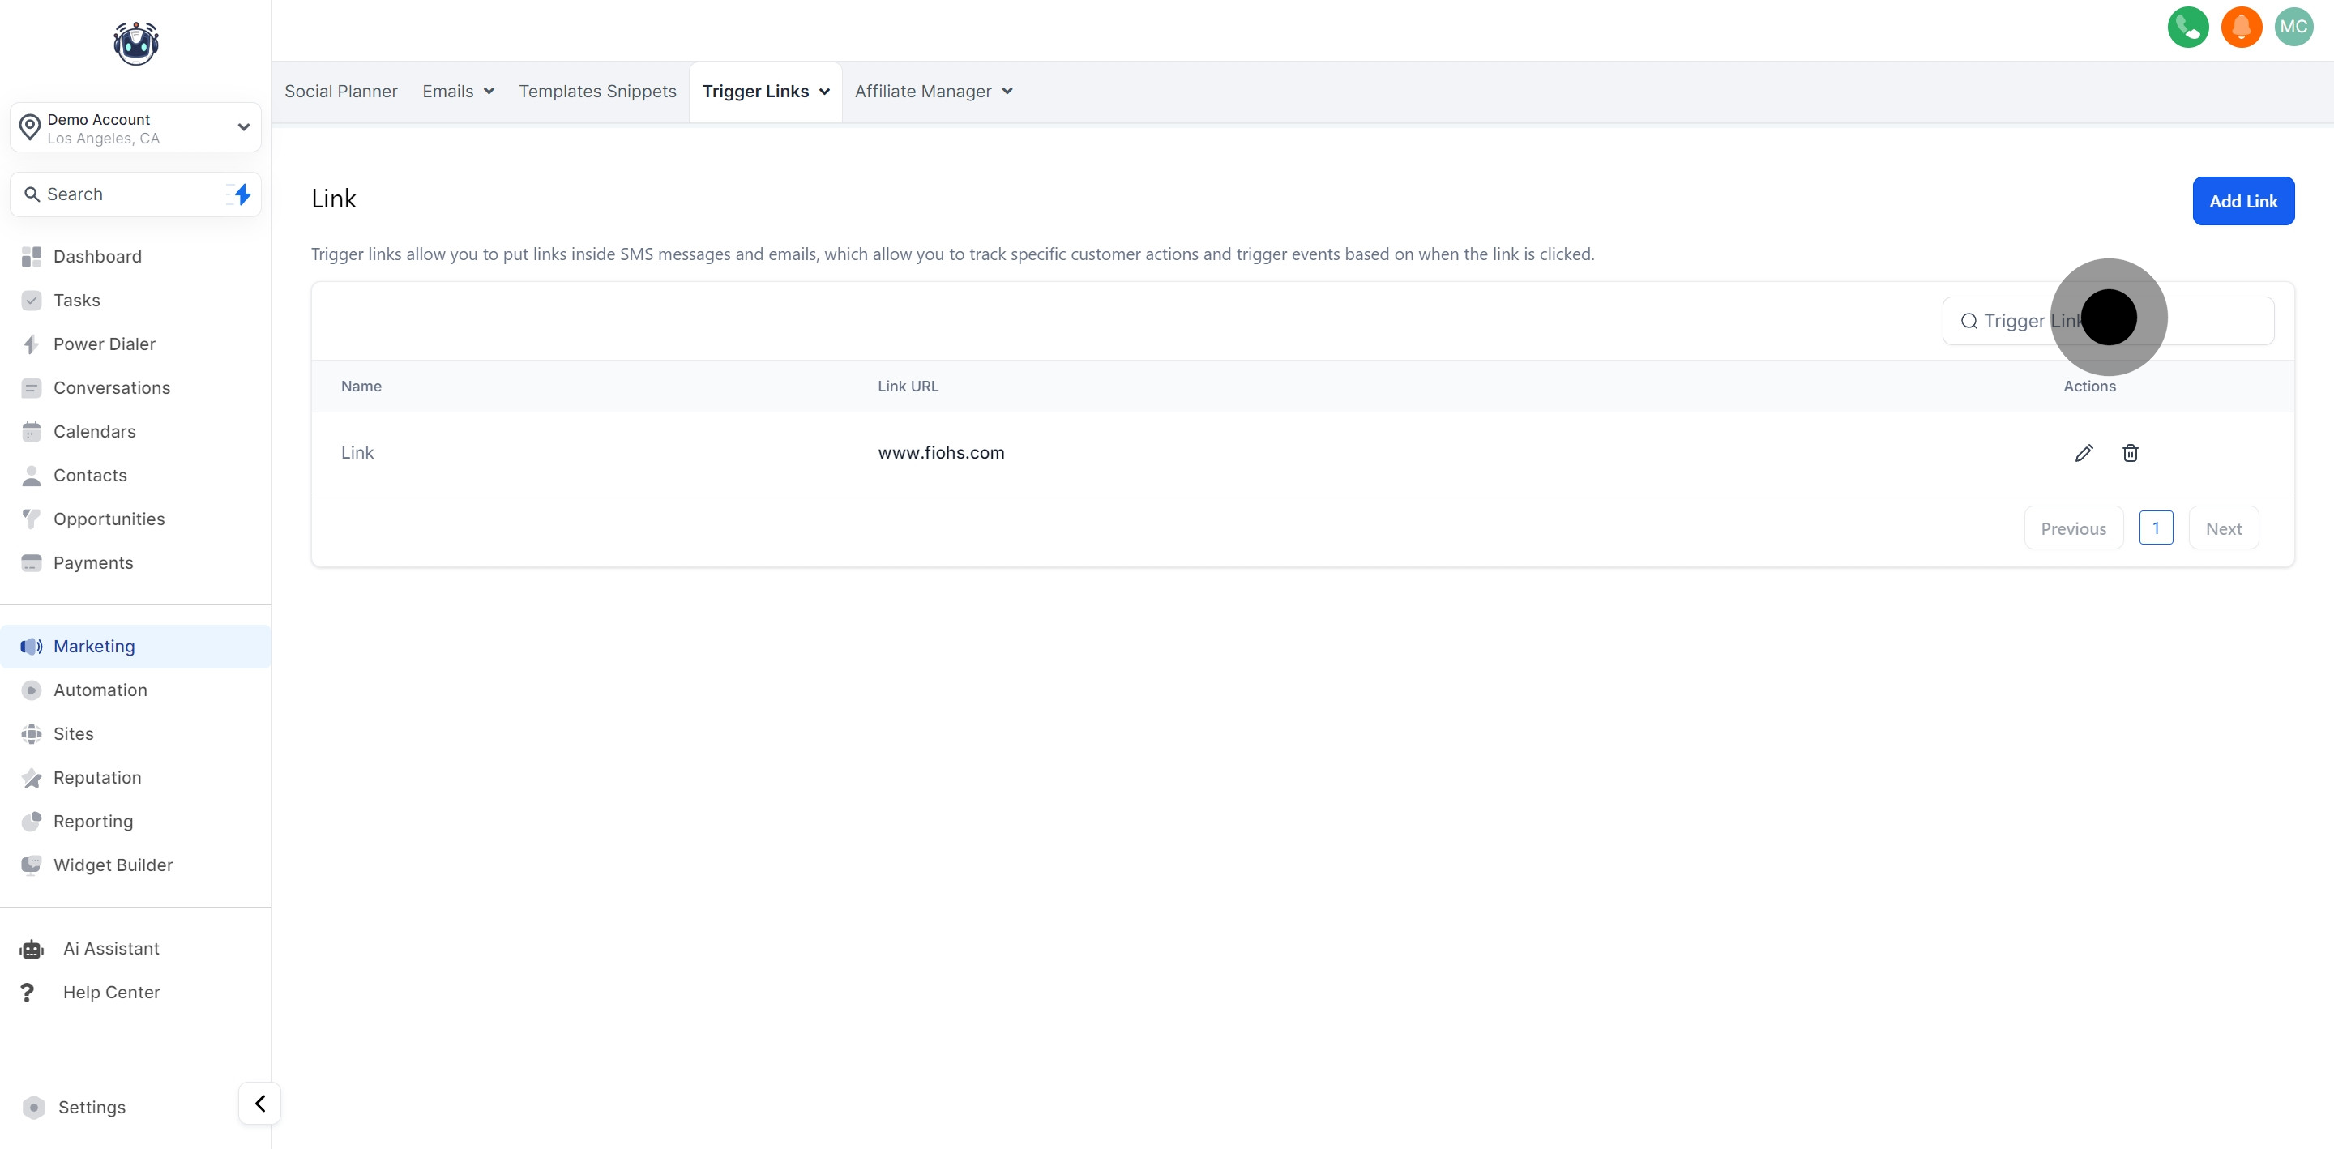Screen dimensions: 2334x1149
Task: Click the robot logo at top left
Action: (x=136, y=44)
